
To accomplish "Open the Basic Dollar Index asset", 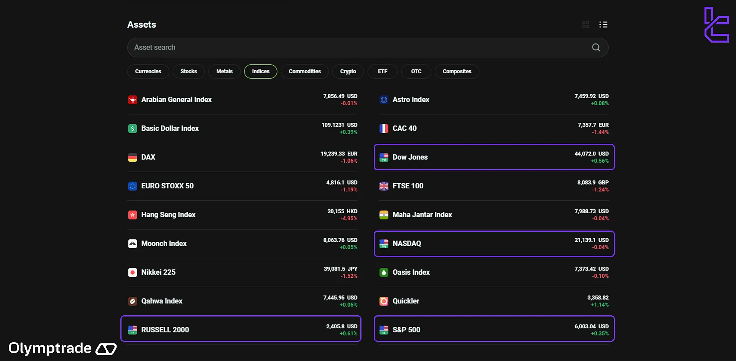I will click(242, 129).
